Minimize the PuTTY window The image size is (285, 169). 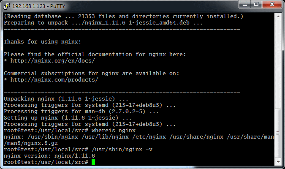[x=245, y=5]
